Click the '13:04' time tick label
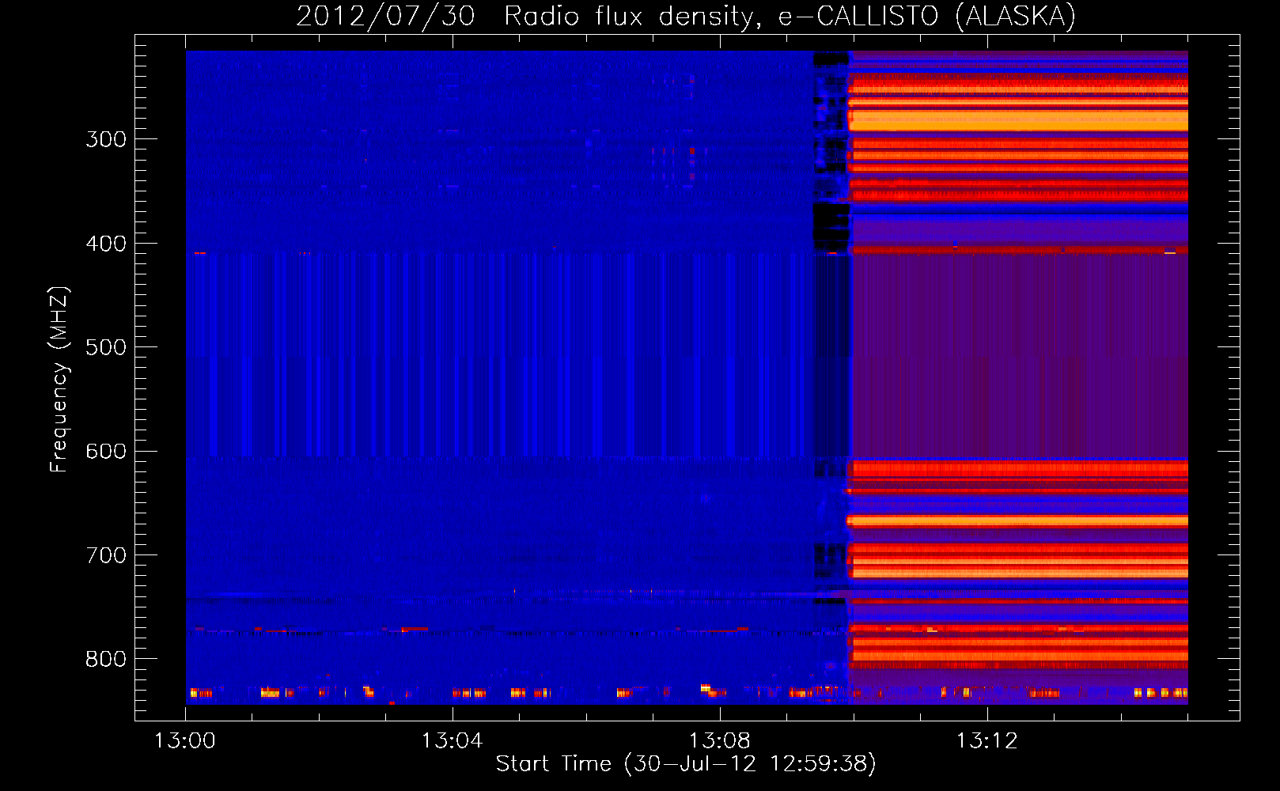The height and width of the screenshot is (791, 1280). click(x=453, y=741)
